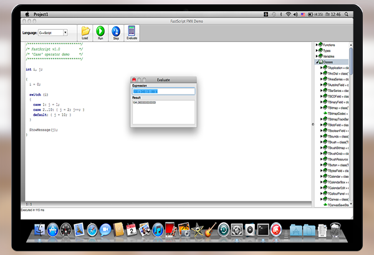Click the class tree vertical scrollbar

[353, 124]
